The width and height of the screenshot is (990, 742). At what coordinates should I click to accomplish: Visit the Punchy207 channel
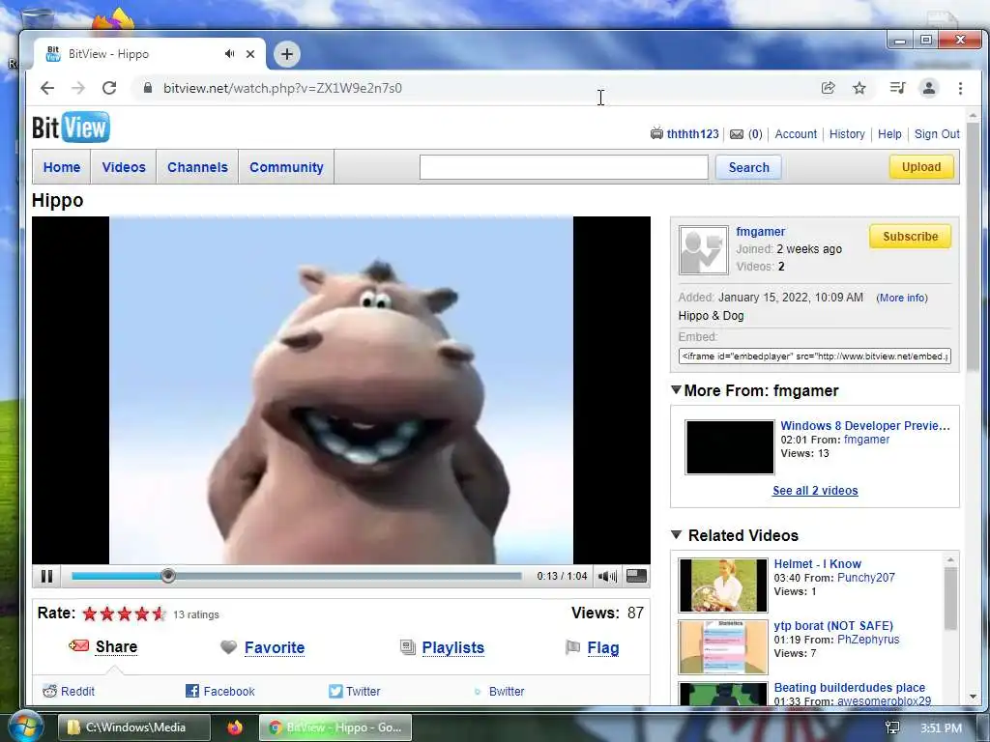[x=865, y=578]
